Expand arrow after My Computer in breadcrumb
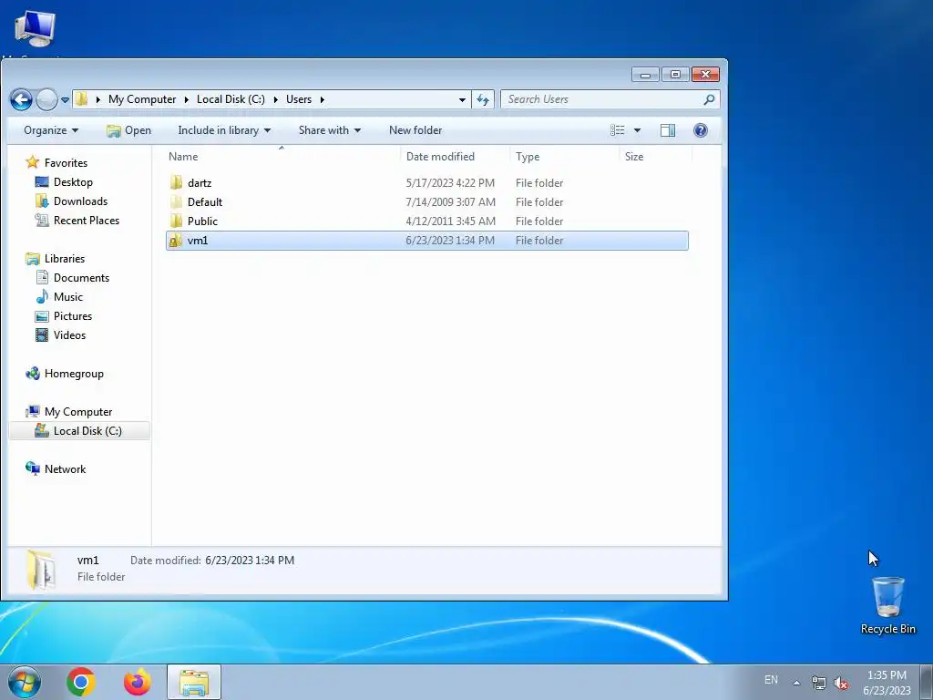Viewport: 933px width, 700px height. [186, 99]
